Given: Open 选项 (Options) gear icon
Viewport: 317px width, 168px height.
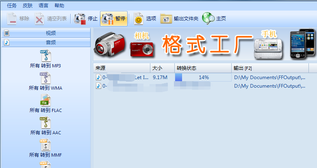Looking at the screenshot, I should (139, 19).
